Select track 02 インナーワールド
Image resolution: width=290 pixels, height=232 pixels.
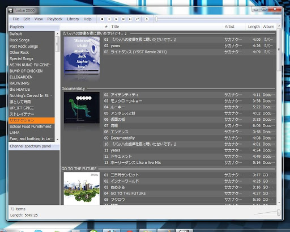click(189, 181)
